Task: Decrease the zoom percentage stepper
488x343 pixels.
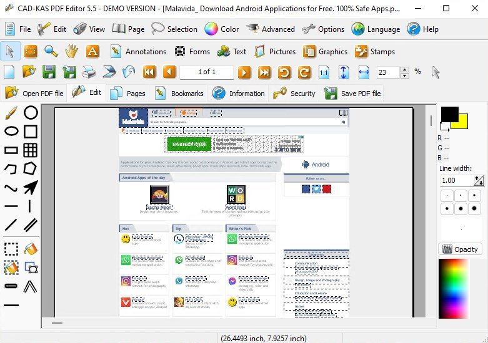Action: 405,75
